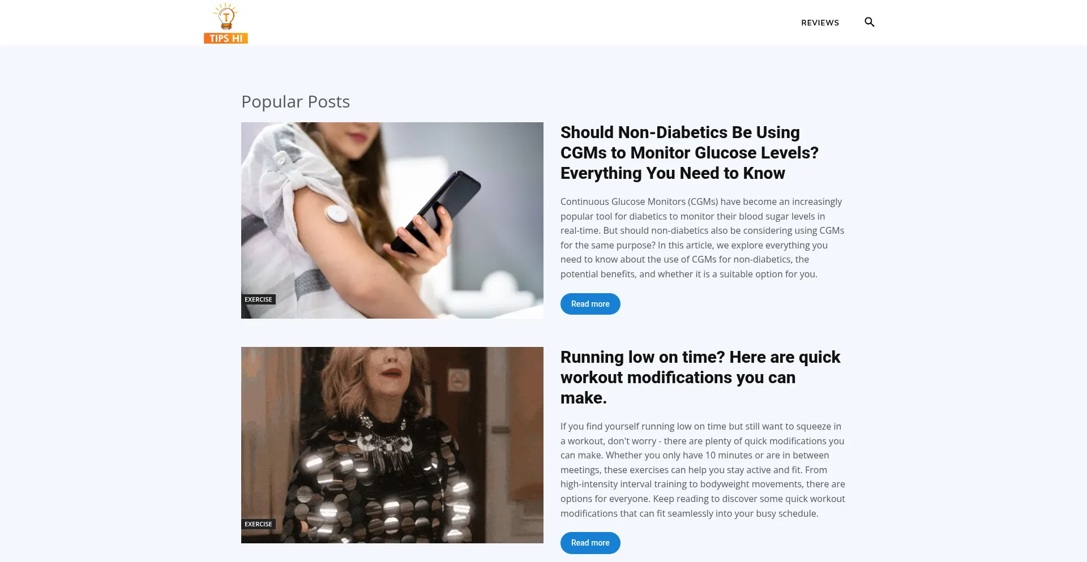Click the lightbulb logo icon
This screenshot has height=562, width=1087.
pyautogui.click(x=226, y=16)
